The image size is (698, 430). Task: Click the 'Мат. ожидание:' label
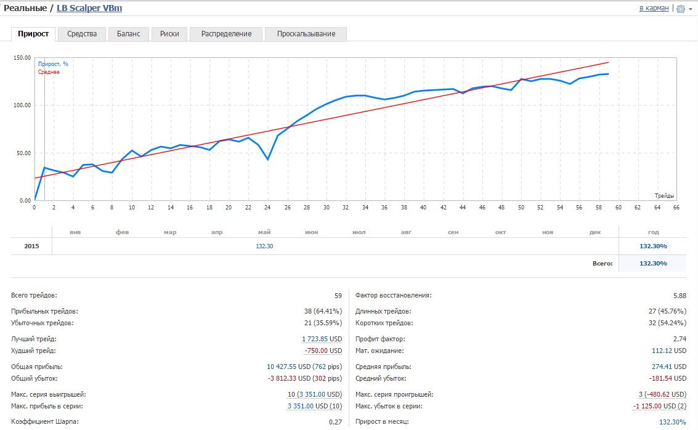(379, 351)
